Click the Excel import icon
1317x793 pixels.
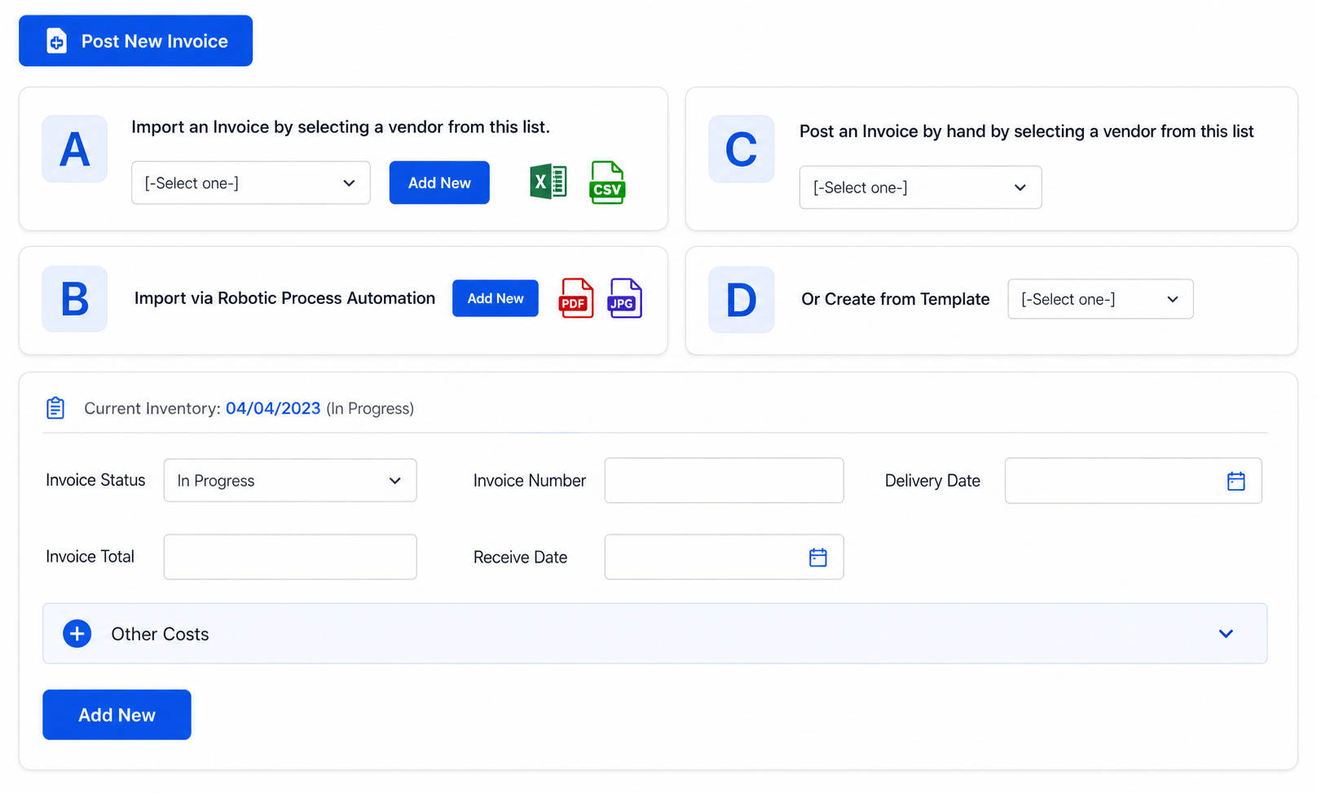pos(548,182)
